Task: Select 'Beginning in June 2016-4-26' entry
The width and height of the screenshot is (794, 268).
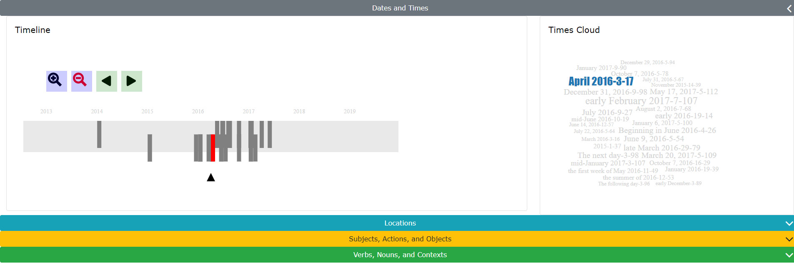Action: click(667, 130)
